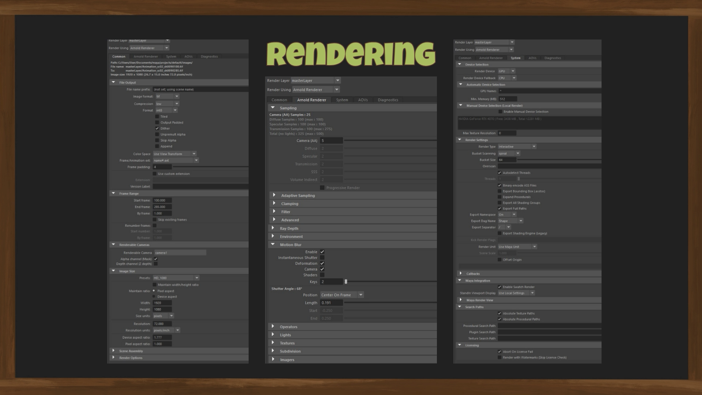Click the Min. Memory (MB) field
Viewport: 702px width, 395px height.
pyautogui.click(x=508, y=99)
